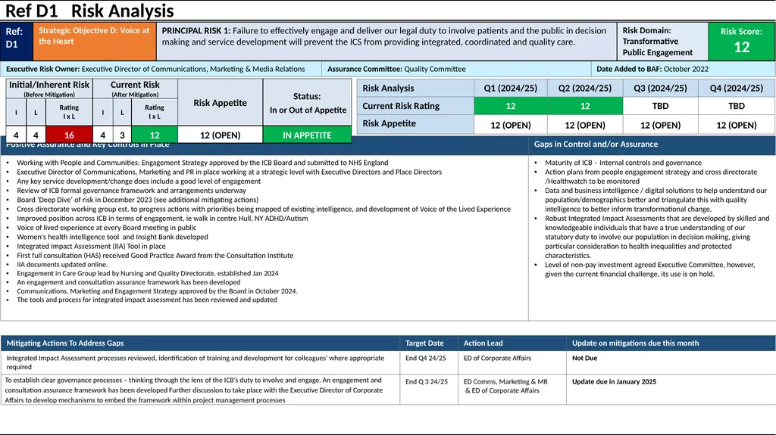This screenshot has width=776, height=435.
Task: Click the 'Gaps in Control and/or Assurance' header
Action: [x=652, y=144]
